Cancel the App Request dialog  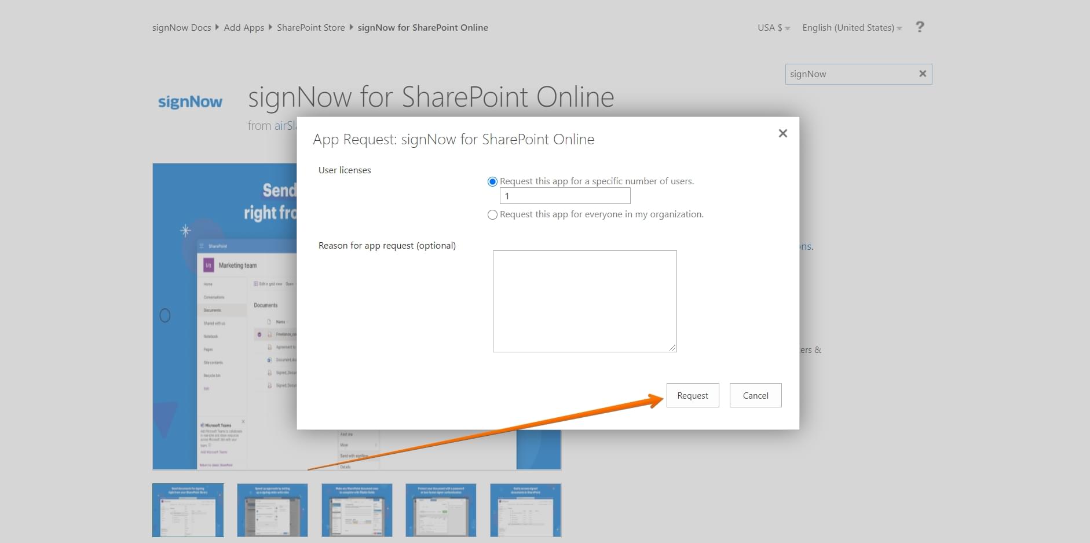point(755,395)
